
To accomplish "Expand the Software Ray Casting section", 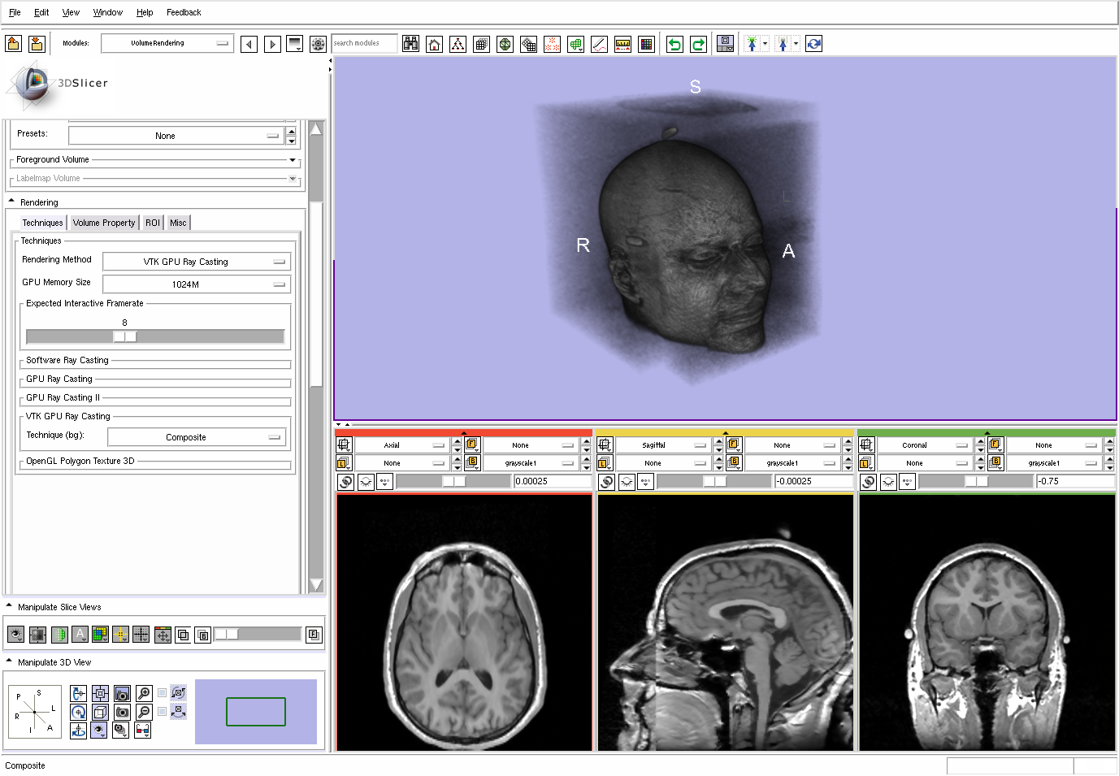I will click(67, 360).
